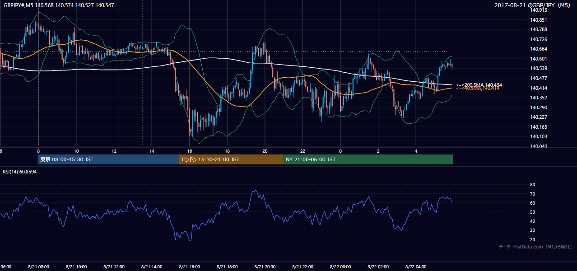Click bottom time label 8/21 22:00
This screenshot has height=271, width=577.
(x=302, y=267)
